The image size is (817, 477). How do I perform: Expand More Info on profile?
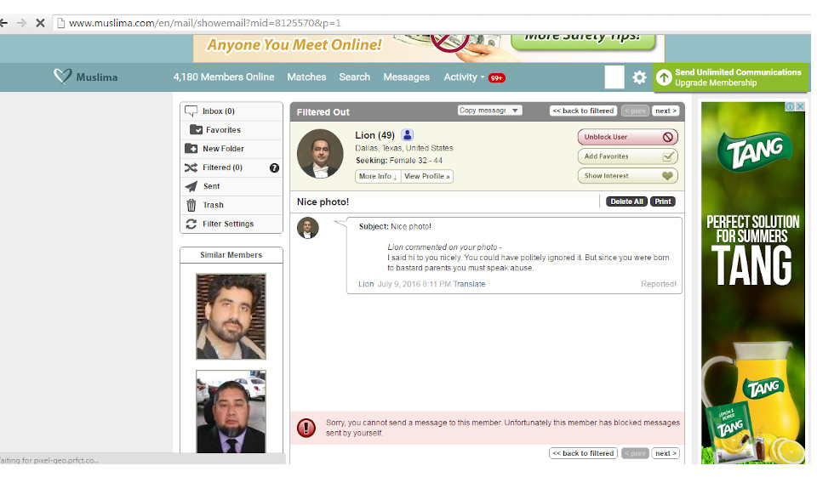coord(378,176)
